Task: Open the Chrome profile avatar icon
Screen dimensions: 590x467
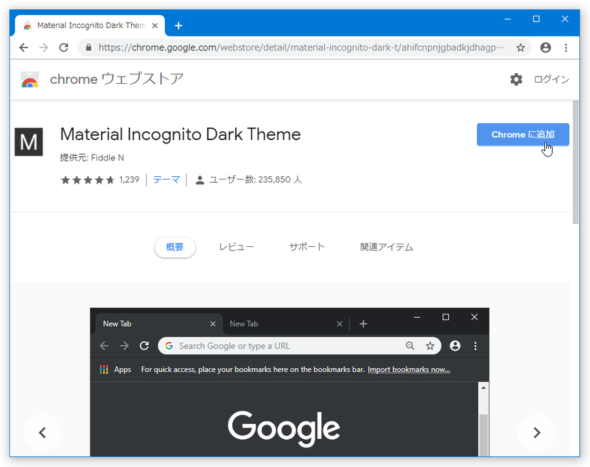Action: pos(546,48)
